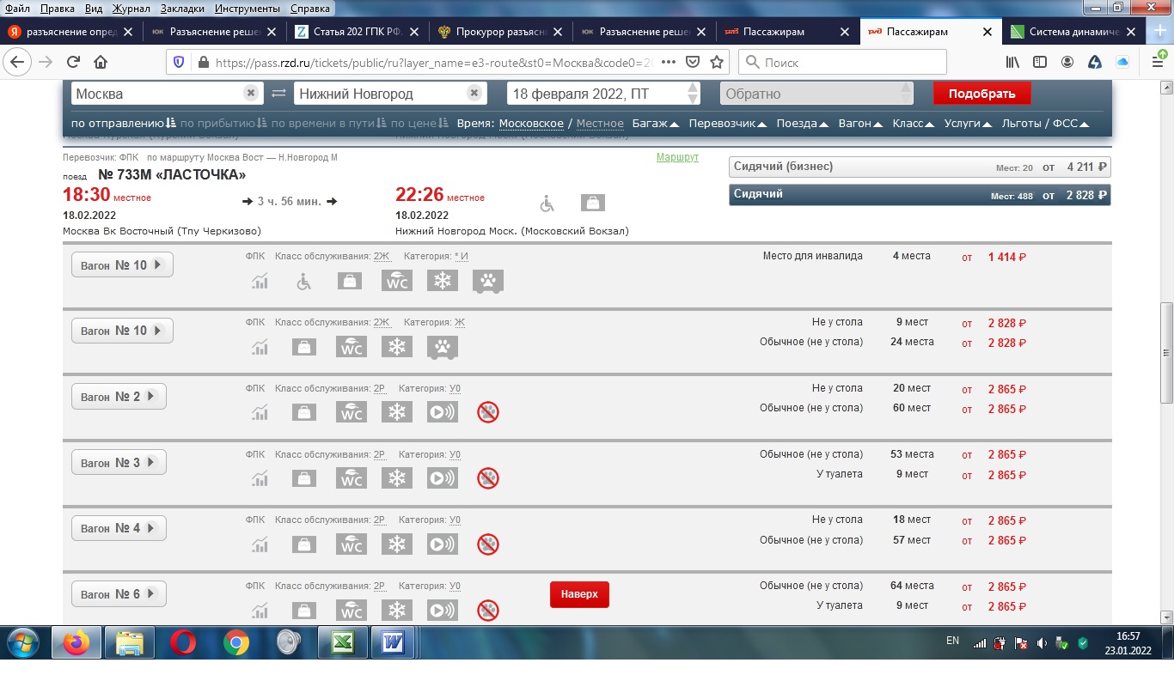This screenshot has height=687, width=1174.
Task: Click dynamic pricing chart icon in Вагон № 2
Action: point(259,412)
